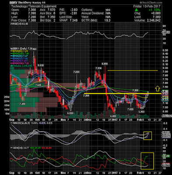Click the green up-triangle change indicator

coord(136,10)
